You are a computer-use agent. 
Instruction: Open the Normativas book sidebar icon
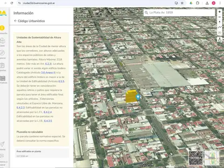[x=2, y=78]
